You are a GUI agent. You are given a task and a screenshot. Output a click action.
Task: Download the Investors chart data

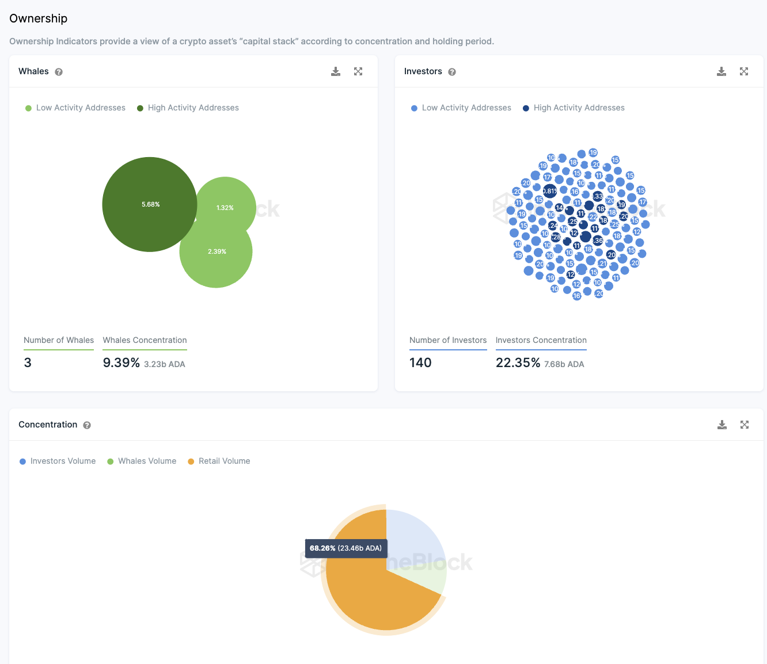[722, 71]
